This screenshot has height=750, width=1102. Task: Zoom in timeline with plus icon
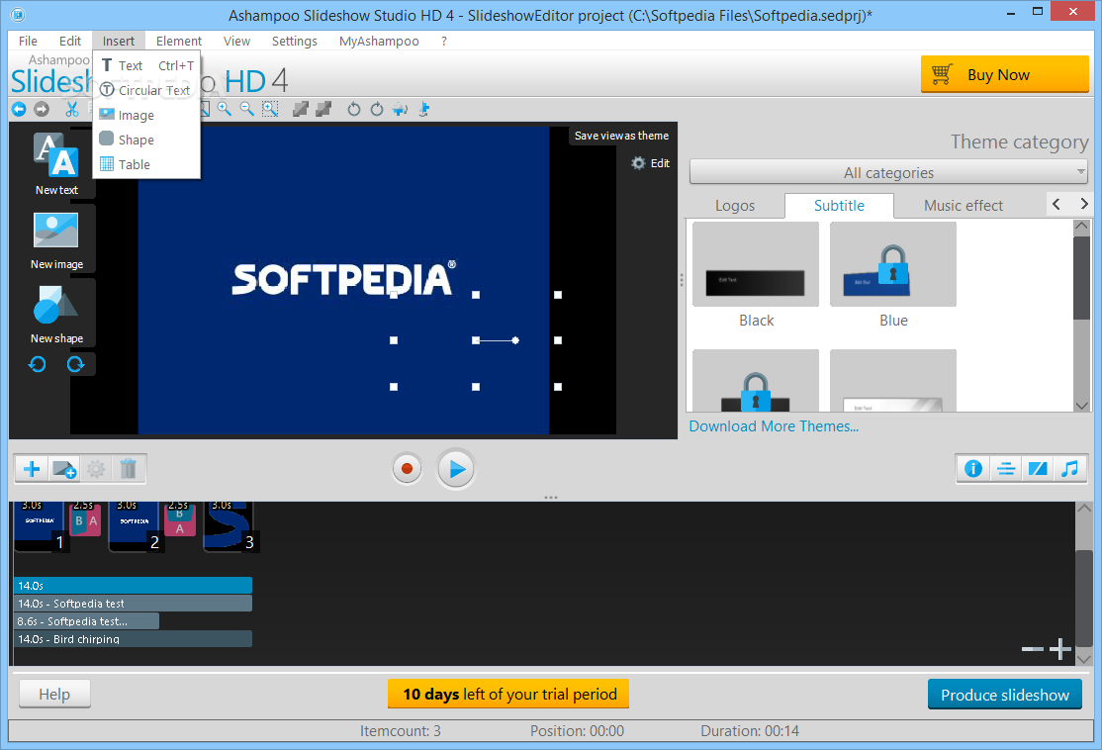[x=1059, y=649]
